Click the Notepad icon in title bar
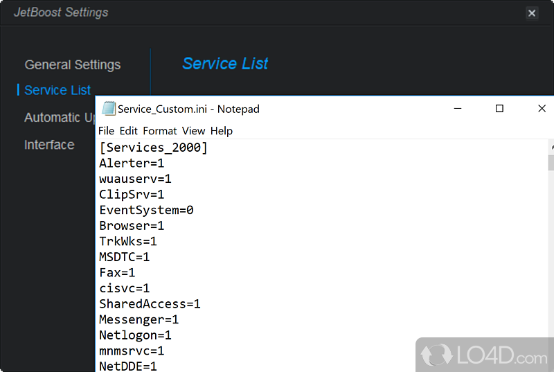Screen dimensions: 554x372 pos(108,108)
